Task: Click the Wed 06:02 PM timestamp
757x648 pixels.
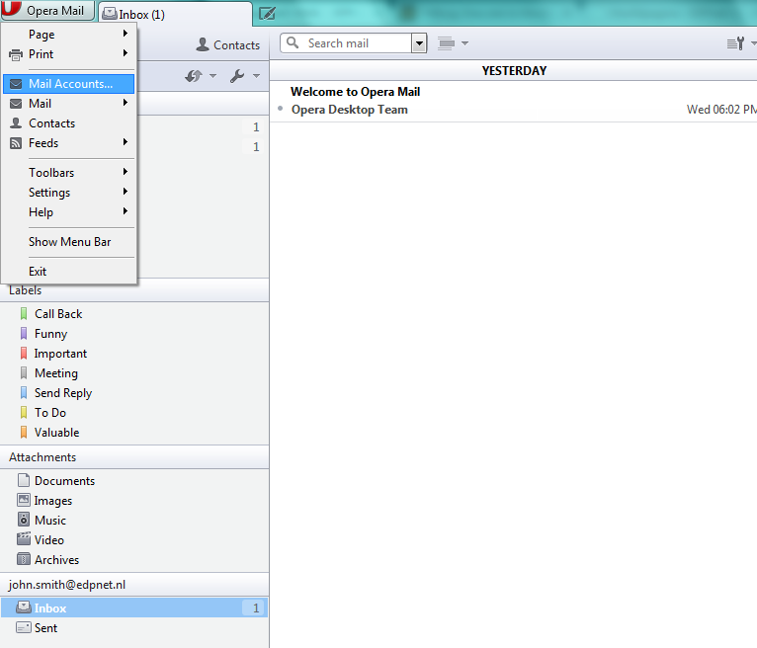Action: 721,110
